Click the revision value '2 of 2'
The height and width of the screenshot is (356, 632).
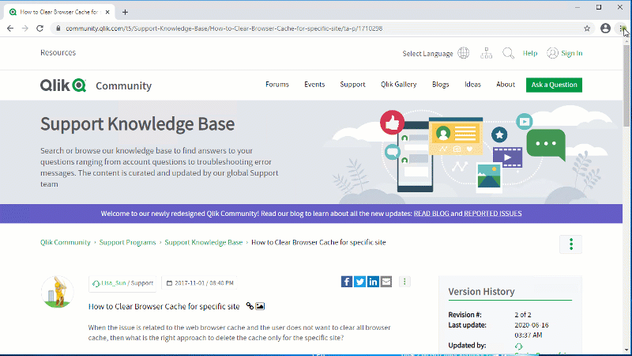coord(523,314)
